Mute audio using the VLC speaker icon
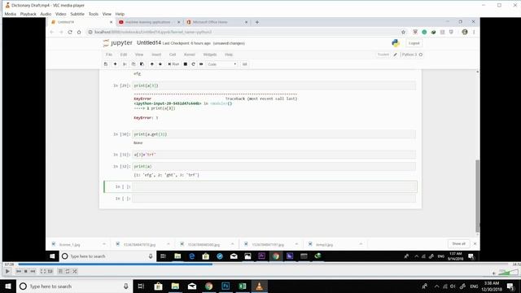Viewport: 521px width, 293px height. [494, 273]
